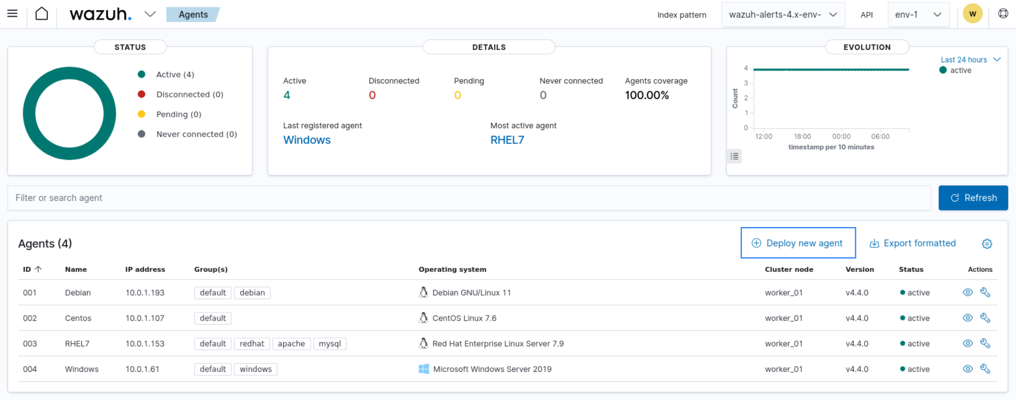Click IP address 10.0.1.61

142,369
